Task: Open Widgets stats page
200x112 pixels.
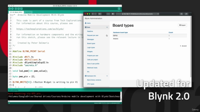Action: [90, 52]
